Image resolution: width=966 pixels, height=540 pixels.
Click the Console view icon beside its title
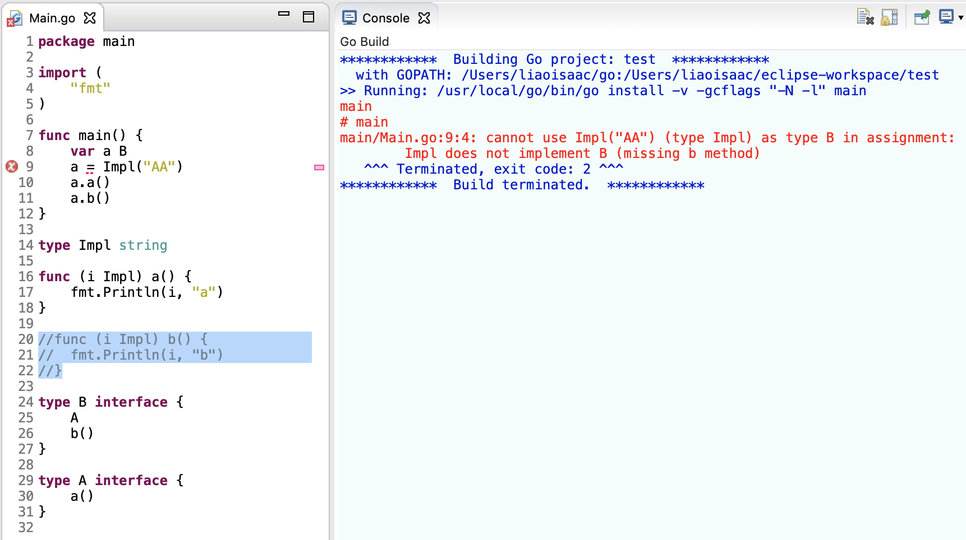(349, 18)
